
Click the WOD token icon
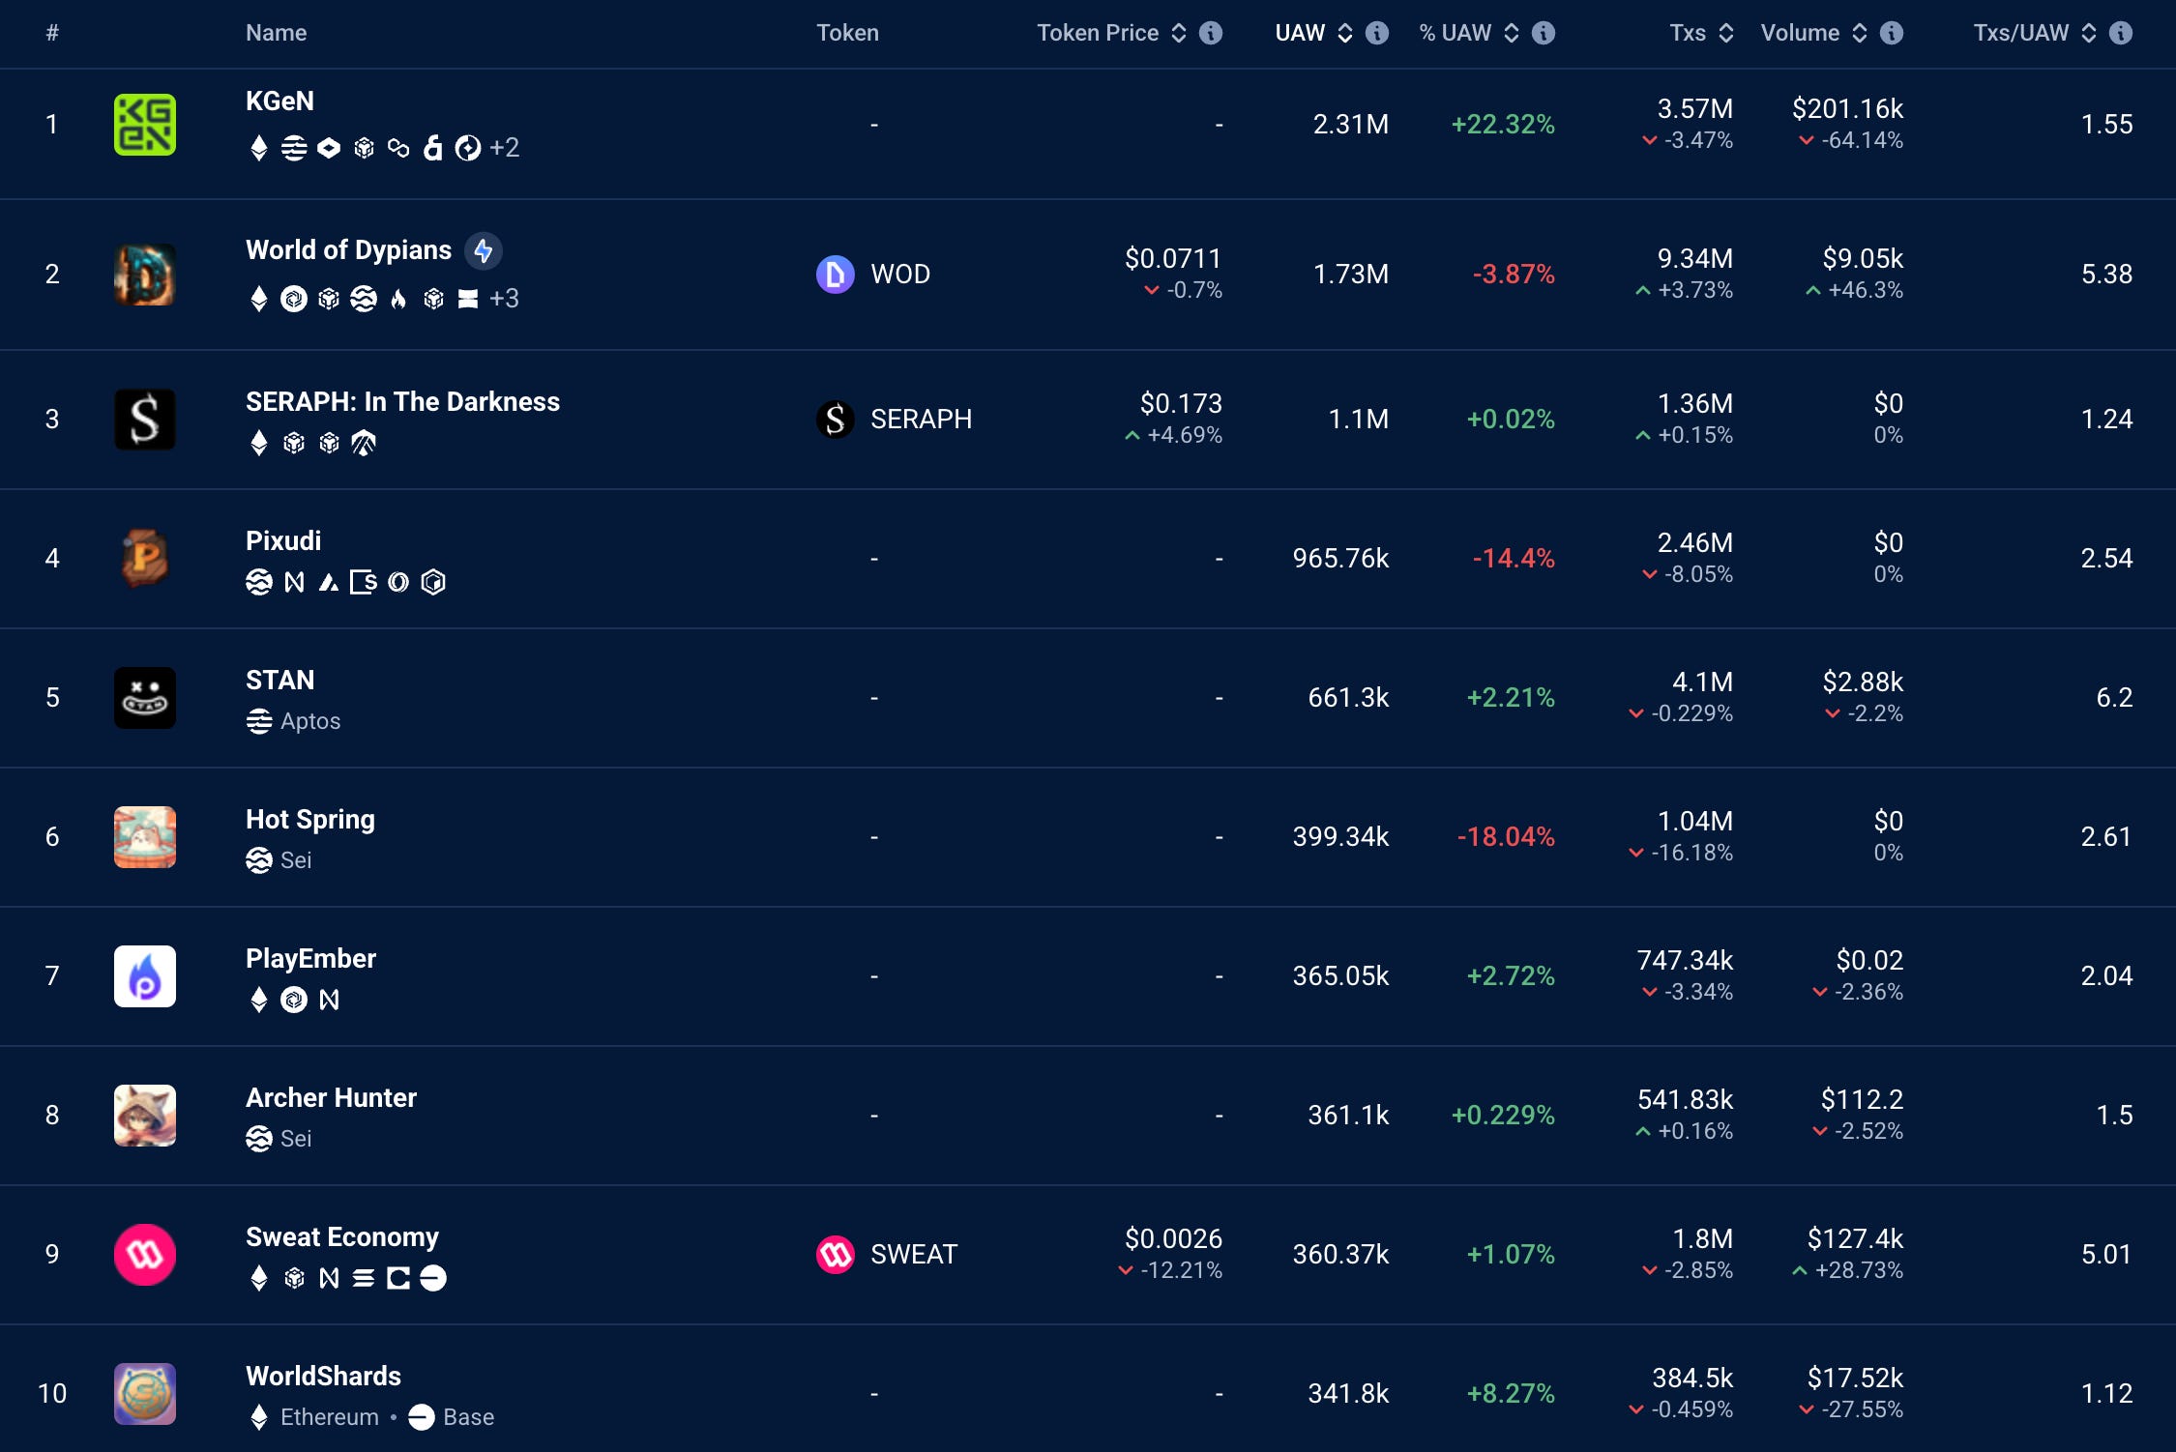(x=836, y=275)
